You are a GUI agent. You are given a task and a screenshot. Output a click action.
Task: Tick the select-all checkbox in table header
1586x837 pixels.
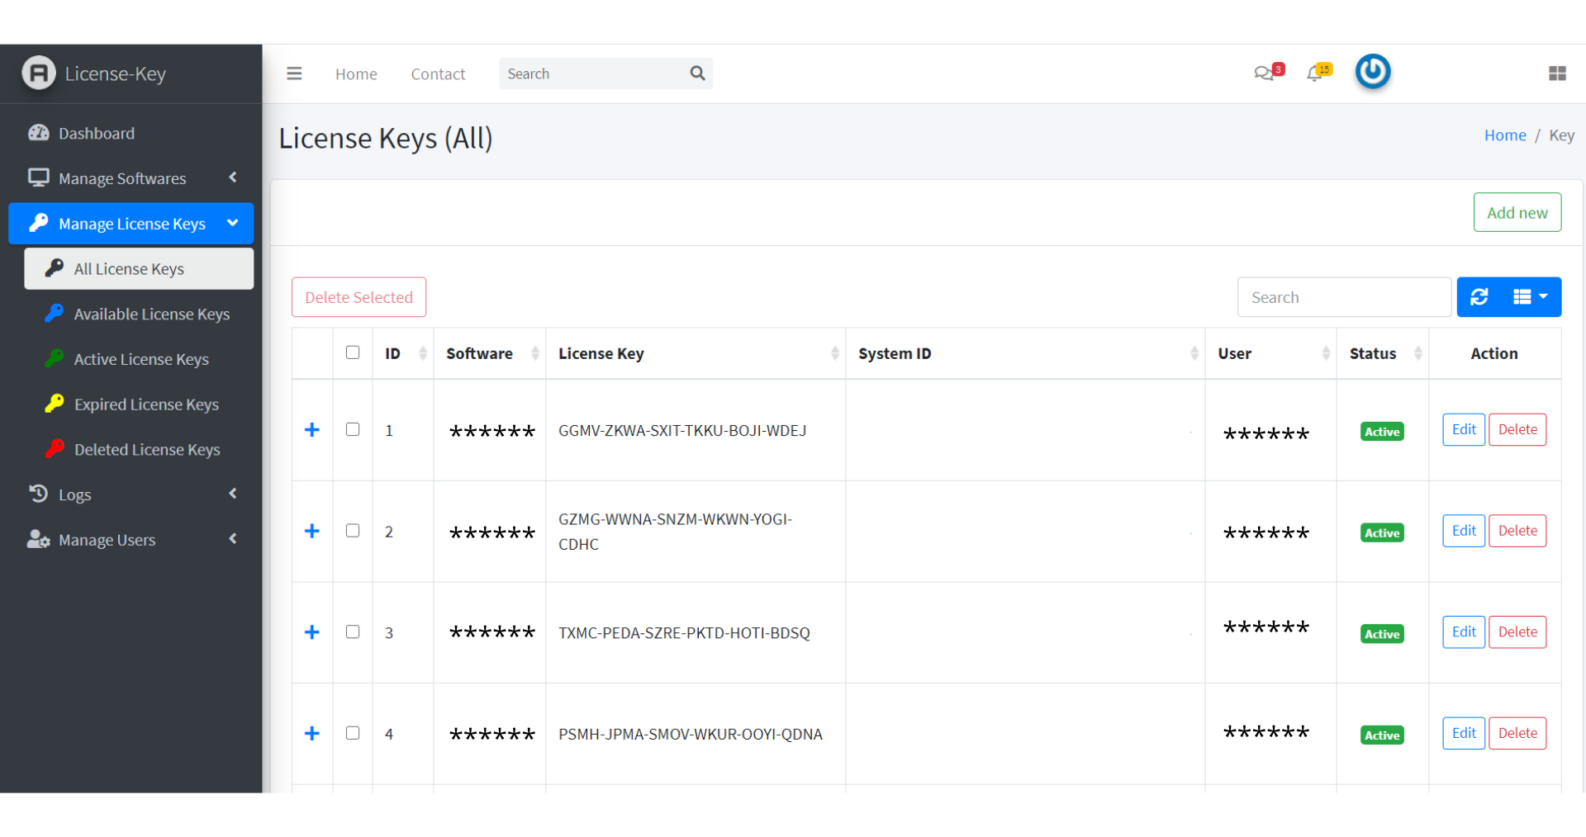coord(353,352)
